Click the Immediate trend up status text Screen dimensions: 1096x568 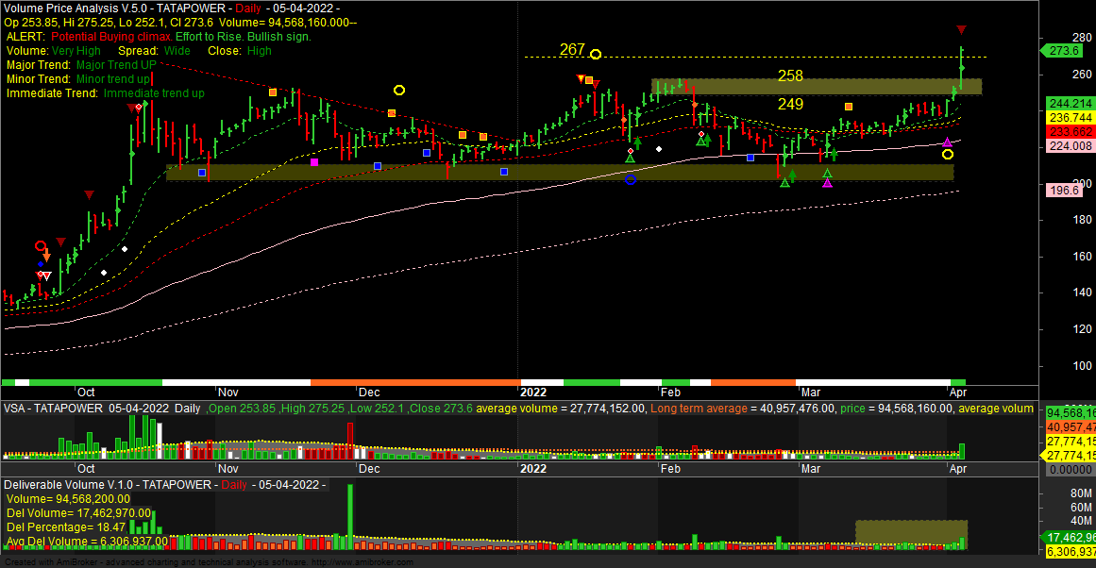[x=106, y=92]
